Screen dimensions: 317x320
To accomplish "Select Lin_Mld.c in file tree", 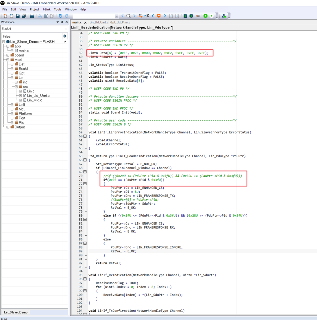I will click(x=34, y=100).
